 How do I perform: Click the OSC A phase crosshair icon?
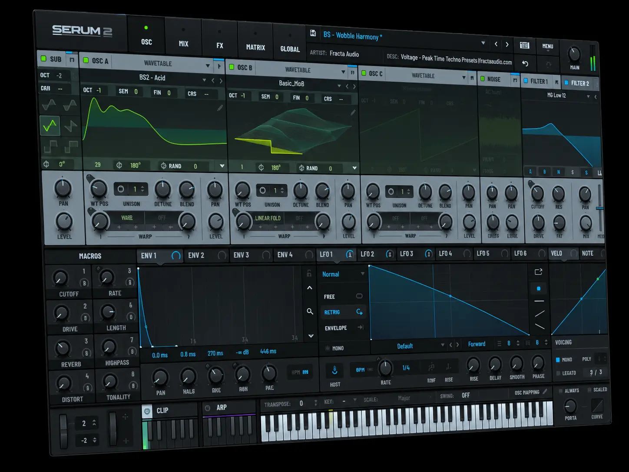click(119, 165)
